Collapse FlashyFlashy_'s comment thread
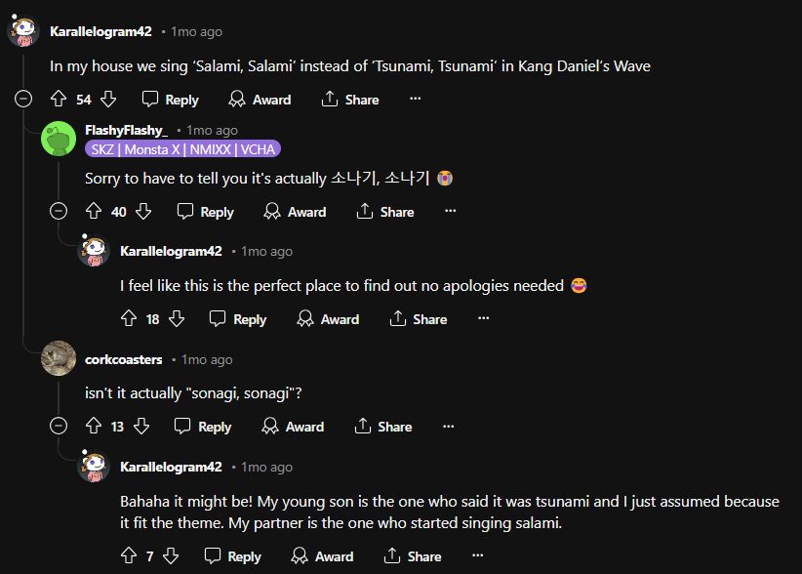The height and width of the screenshot is (574, 802). 59,211
